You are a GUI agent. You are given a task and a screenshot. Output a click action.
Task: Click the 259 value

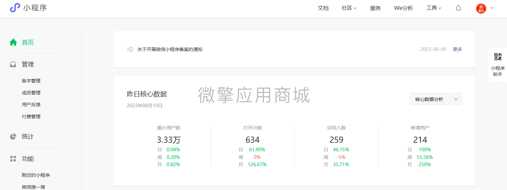(x=336, y=140)
